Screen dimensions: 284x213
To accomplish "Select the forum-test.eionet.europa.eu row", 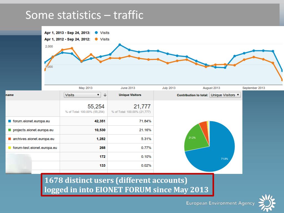I will [x=80, y=148].
